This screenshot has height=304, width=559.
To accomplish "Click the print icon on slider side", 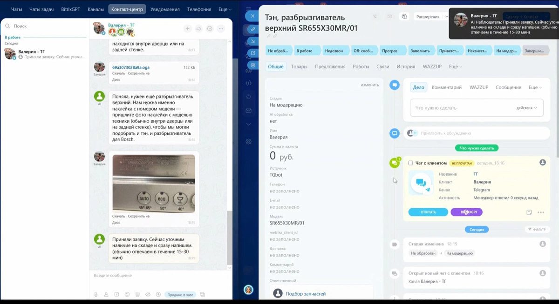I will (x=252, y=65).
